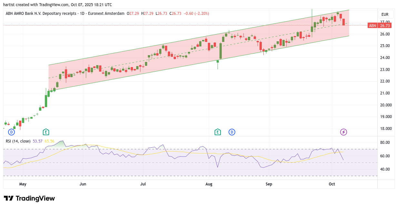Click the purple RSI value 53.57

click(38, 141)
